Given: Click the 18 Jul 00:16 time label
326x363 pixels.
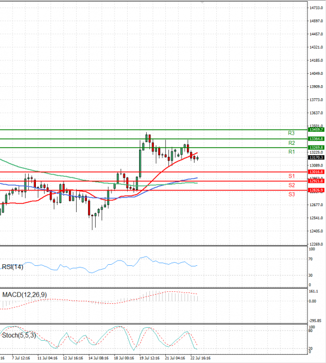Looking at the screenshot, I should (x=124, y=358).
